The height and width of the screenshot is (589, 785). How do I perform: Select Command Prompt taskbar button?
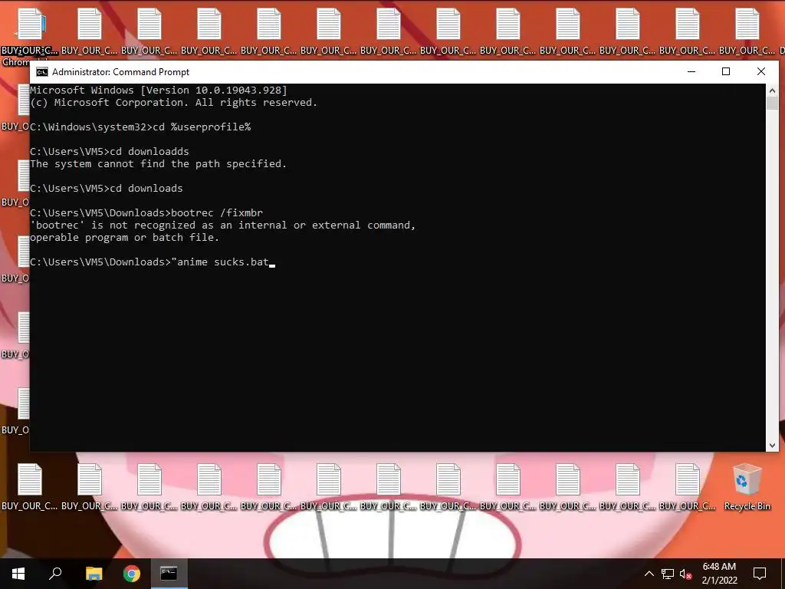pyautogui.click(x=169, y=574)
